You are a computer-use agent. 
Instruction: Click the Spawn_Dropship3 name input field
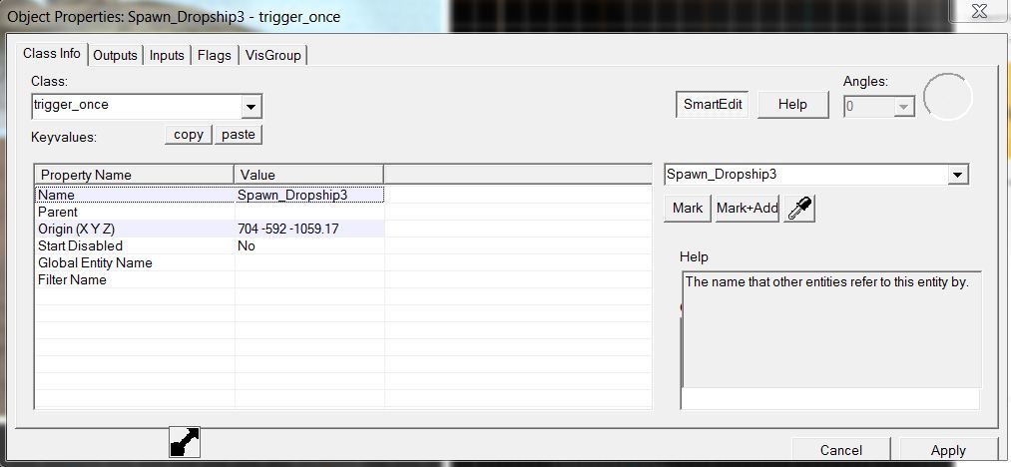pos(806,175)
